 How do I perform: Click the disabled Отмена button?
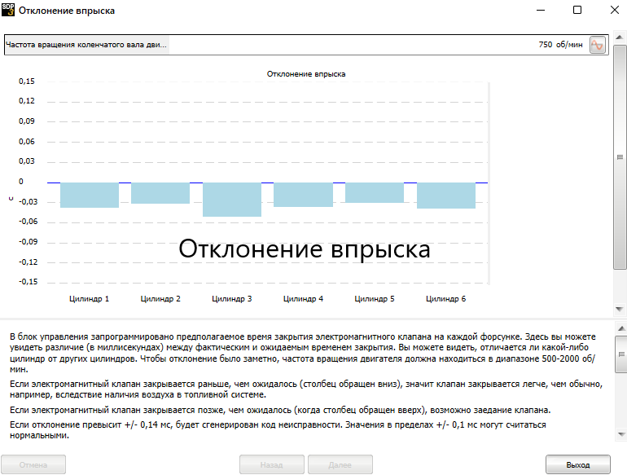click(x=33, y=464)
